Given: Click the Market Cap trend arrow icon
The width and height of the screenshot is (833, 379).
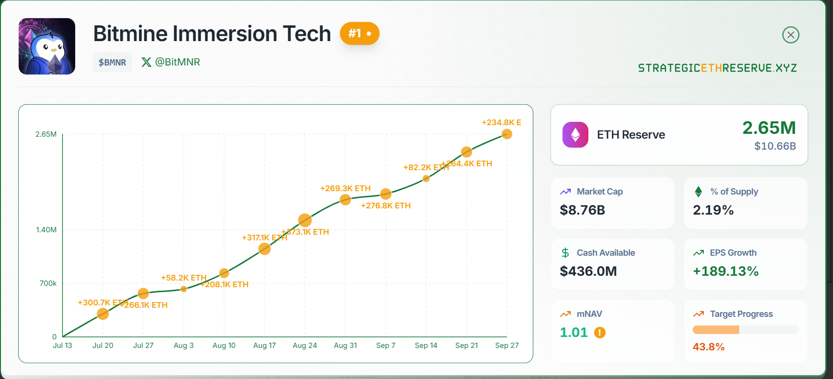Looking at the screenshot, I should (565, 192).
